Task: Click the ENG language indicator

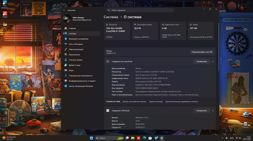Action: click(232, 138)
